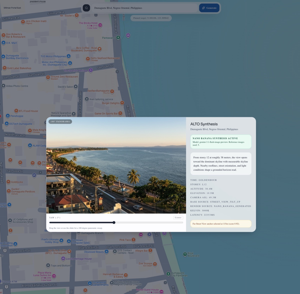Image resolution: width=300 pixels, height=294 pixels.
Task: Focus the Dumaguete Blvd location search field
Action: point(144,8)
